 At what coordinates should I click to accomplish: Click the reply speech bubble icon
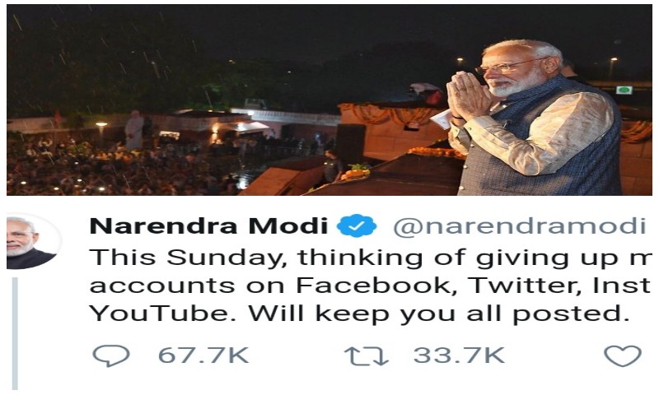tap(111, 355)
